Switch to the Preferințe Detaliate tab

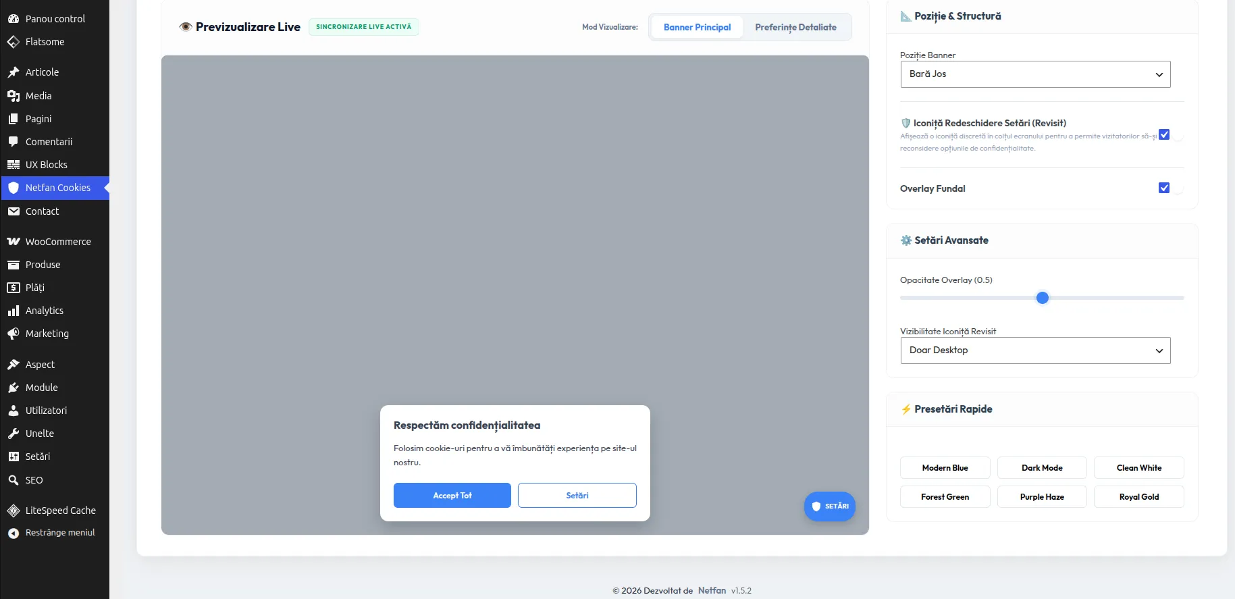(x=795, y=27)
